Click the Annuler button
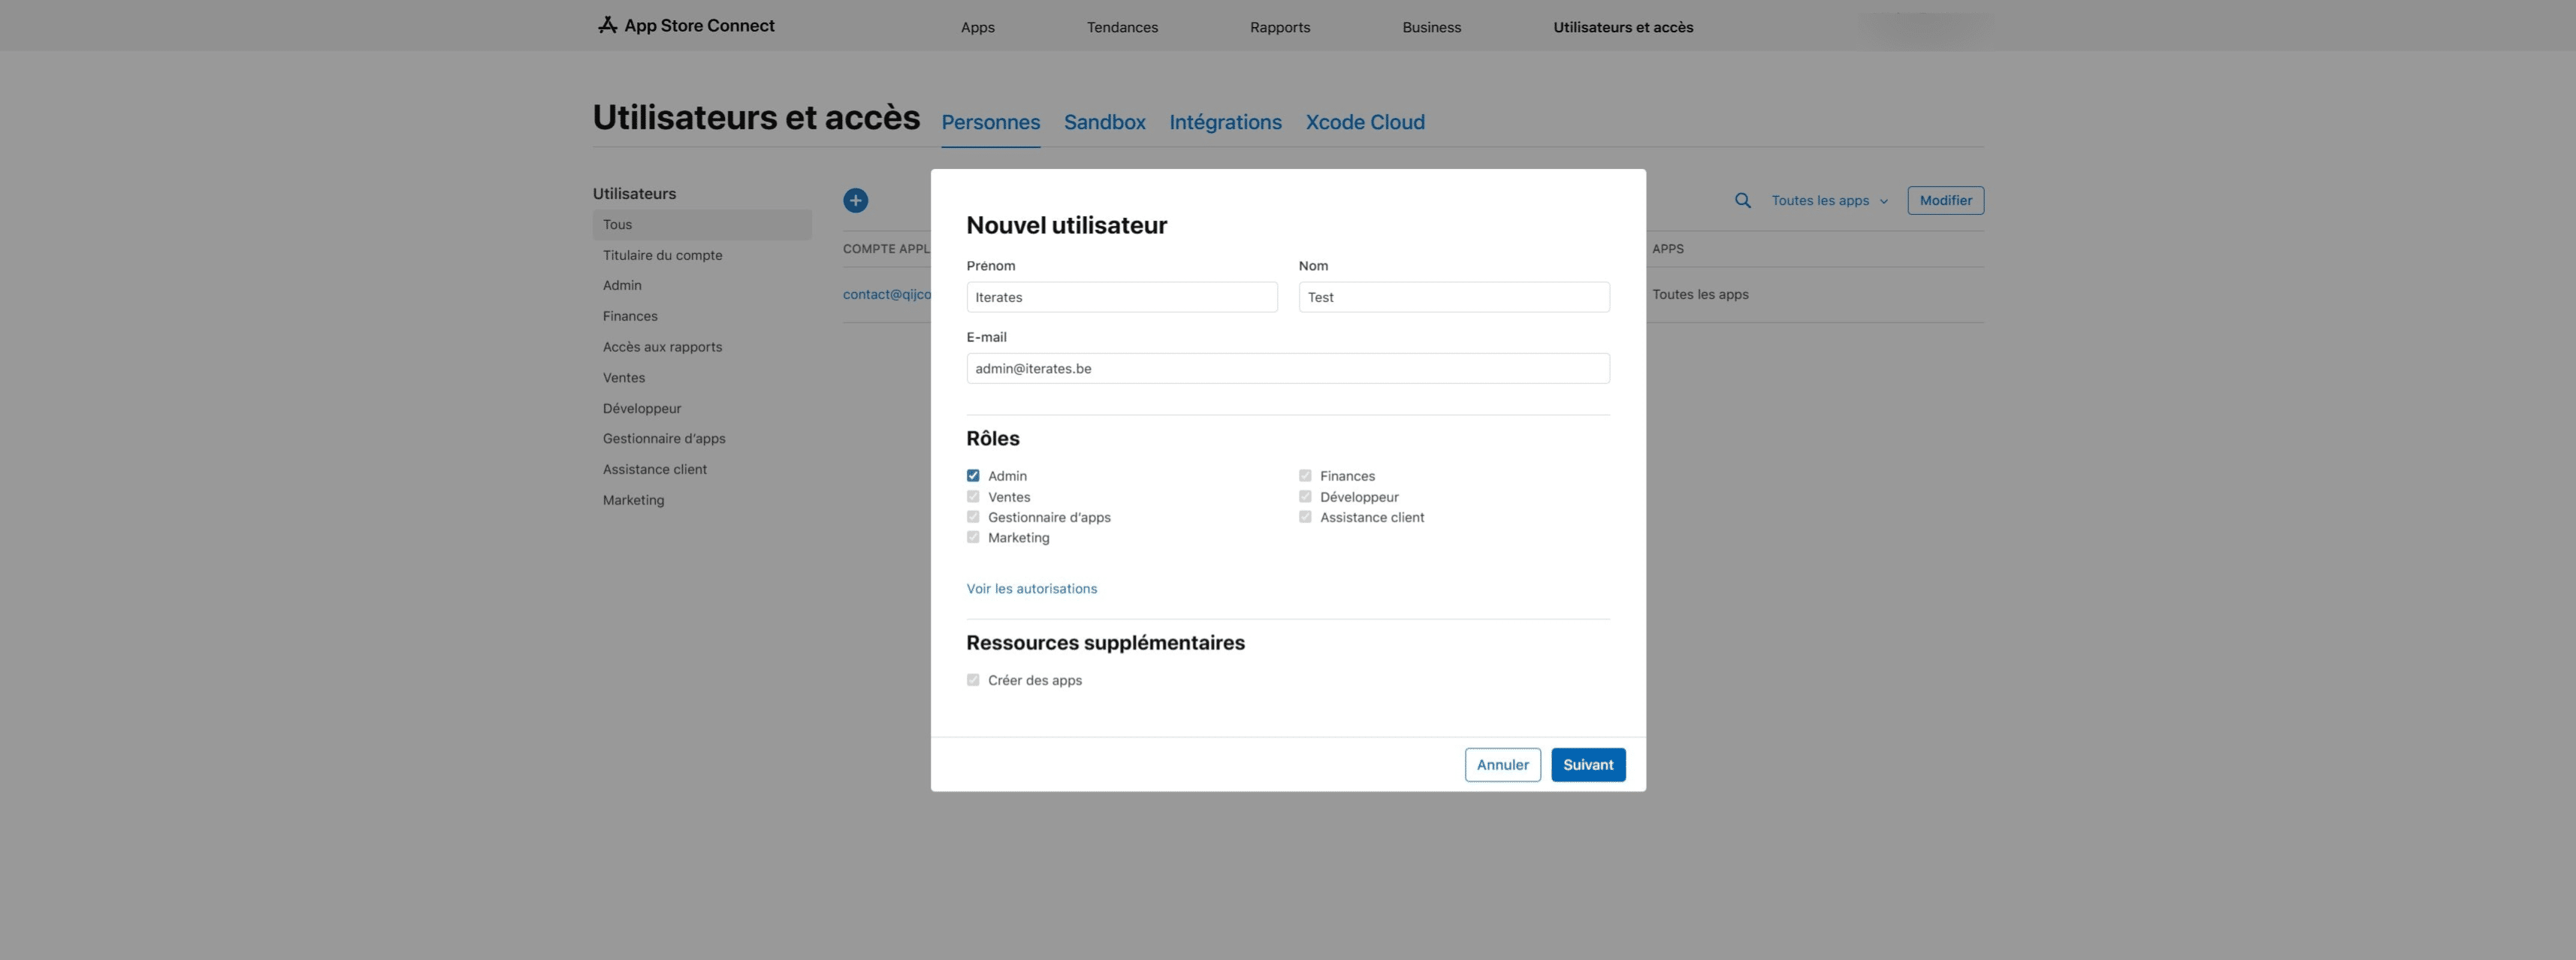This screenshot has height=960, width=2576. [x=1502, y=765]
